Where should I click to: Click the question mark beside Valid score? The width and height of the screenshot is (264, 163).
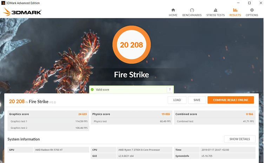[x=170, y=90]
